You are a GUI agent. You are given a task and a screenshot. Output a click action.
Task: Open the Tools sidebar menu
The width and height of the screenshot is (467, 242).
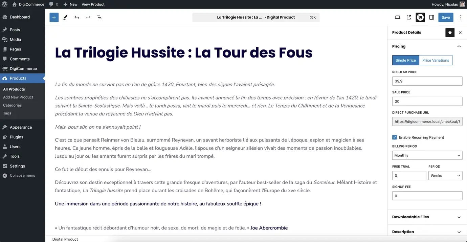22,156
